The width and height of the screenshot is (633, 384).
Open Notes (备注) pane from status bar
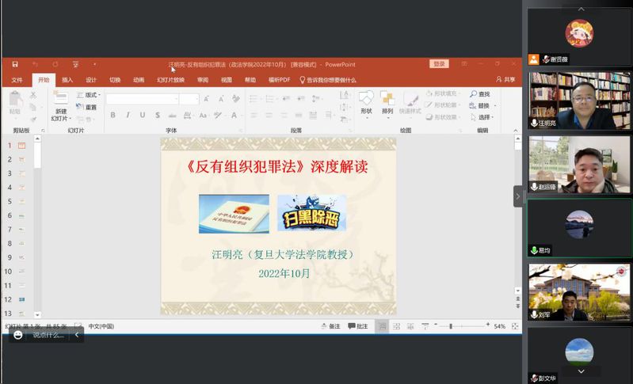pyautogui.click(x=330, y=326)
